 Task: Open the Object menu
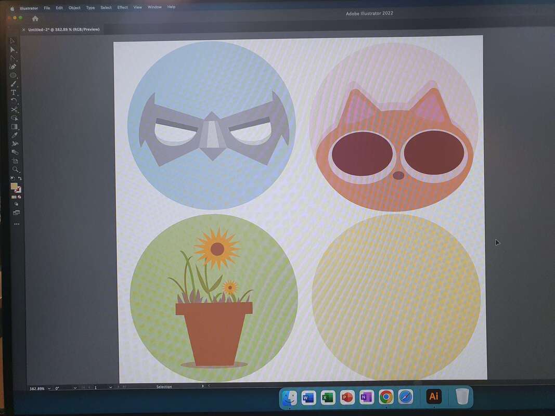point(74,8)
